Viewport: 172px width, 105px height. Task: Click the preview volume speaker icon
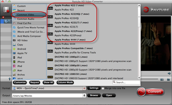[x=169, y=73]
